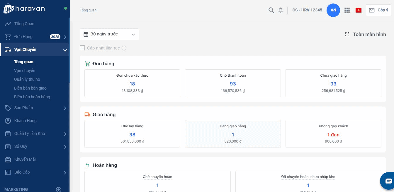Click the Vietnam flag language icon
The width and height of the screenshot is (394, 192).
coord(358,10)
